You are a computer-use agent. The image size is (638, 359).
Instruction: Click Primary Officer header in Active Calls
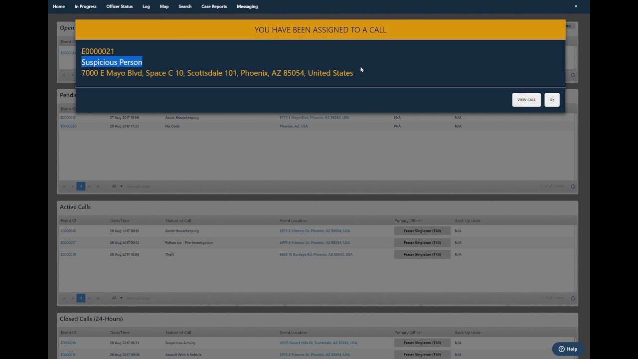(x=408, y=221)
